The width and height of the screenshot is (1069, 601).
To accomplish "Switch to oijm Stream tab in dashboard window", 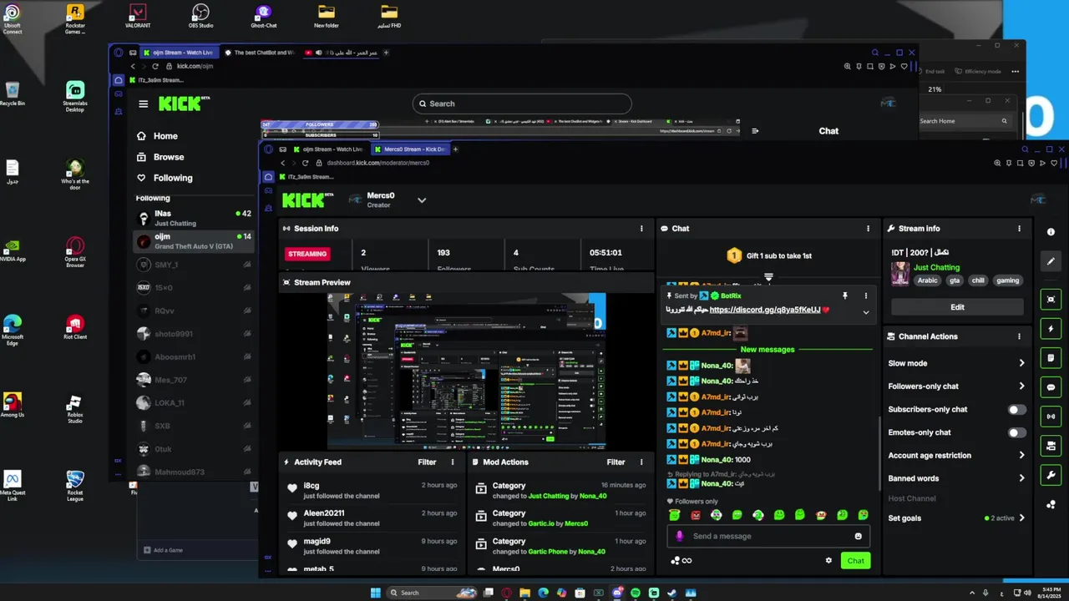I will (x=330, y=149).
